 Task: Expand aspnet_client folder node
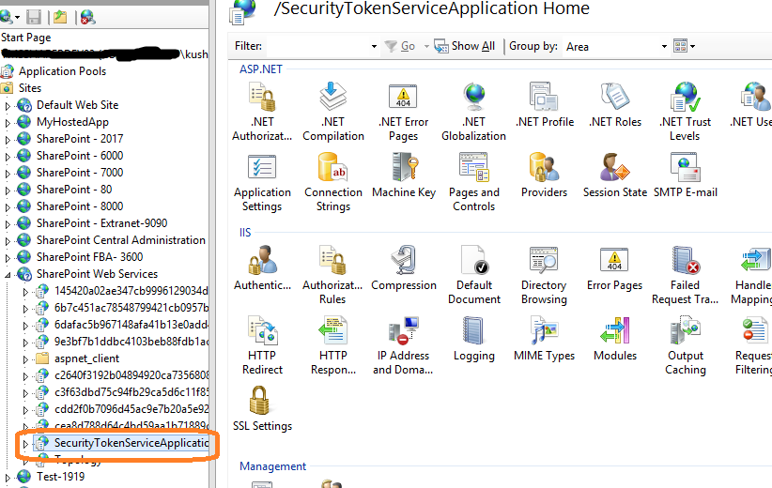(x=25, y=359)
